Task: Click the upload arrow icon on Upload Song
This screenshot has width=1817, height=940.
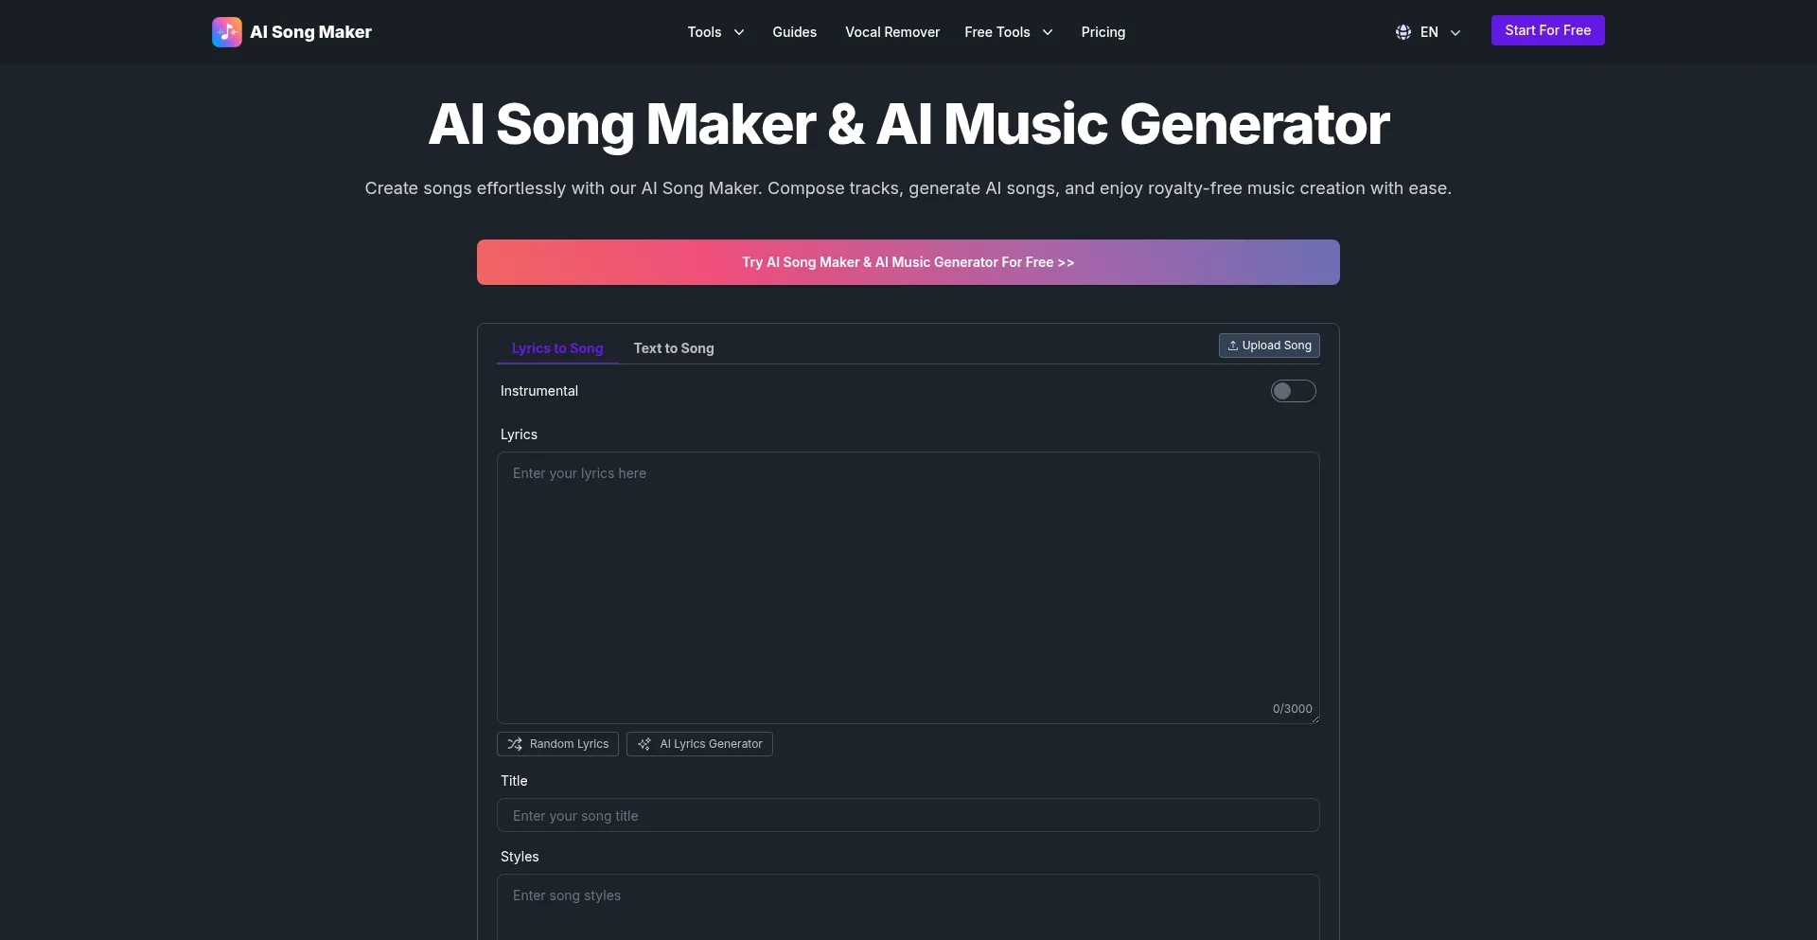Action: coord(1233,346)
